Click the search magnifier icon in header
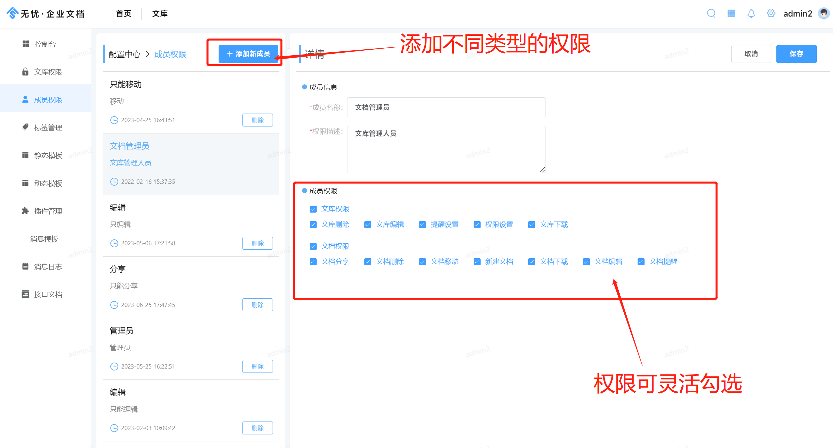This screenshot has width=833, height=448. coord(711,14)
